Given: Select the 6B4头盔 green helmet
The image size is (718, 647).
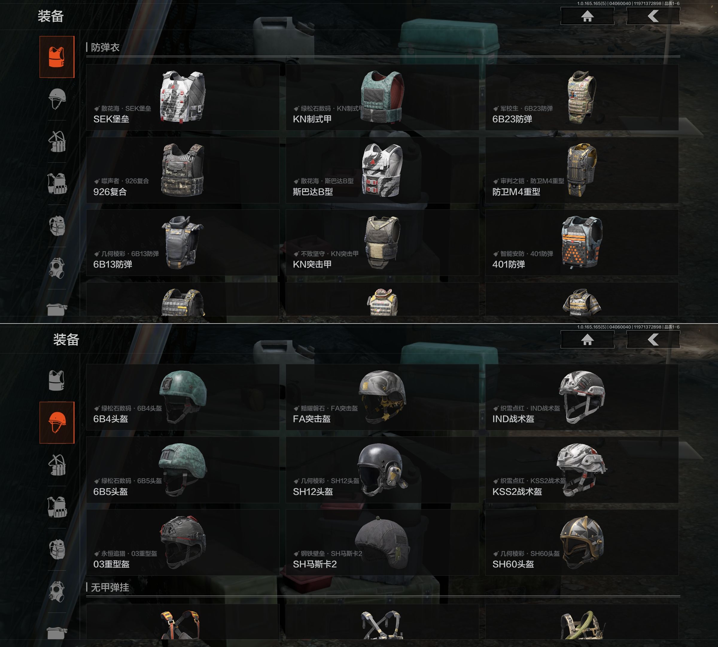Looking at the screenshot, I should click(182, 397).
